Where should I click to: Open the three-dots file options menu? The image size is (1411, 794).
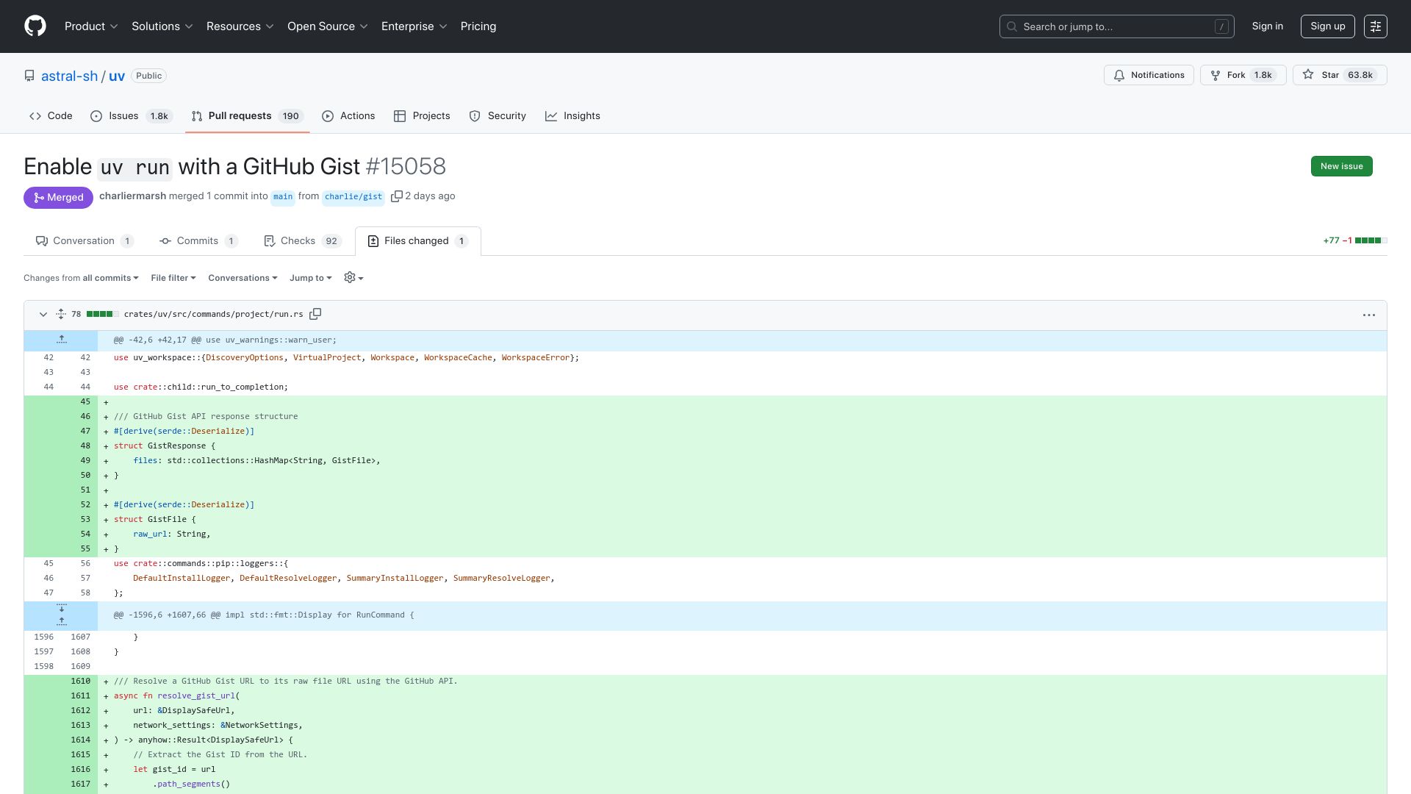point(1369,315)
